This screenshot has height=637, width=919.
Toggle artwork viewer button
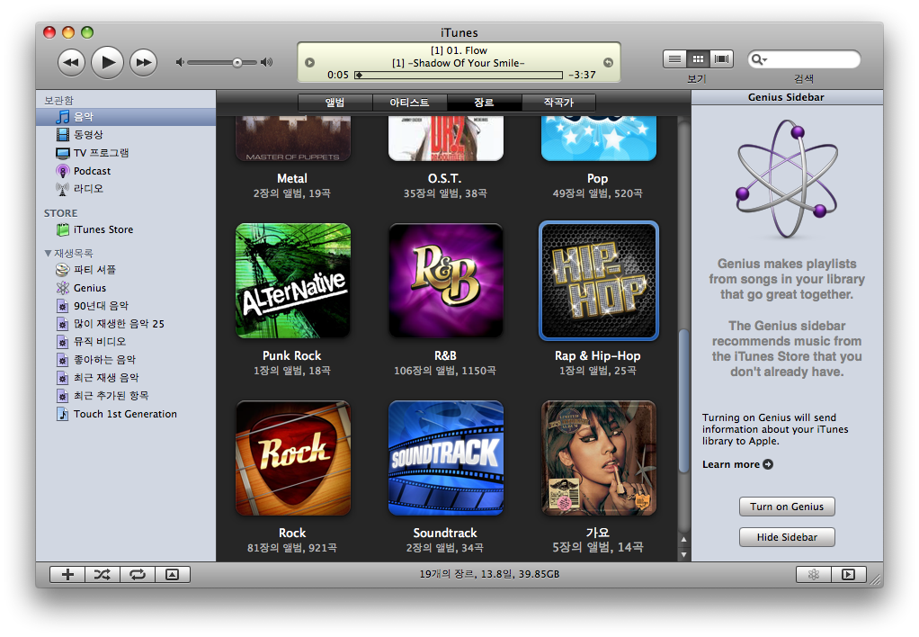tap(173, 575)
